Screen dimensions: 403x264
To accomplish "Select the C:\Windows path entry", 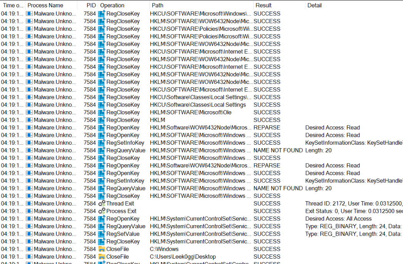I will tap(162, 249).
